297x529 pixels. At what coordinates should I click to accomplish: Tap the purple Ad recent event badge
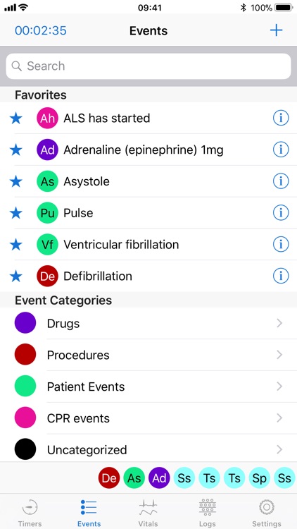click(159, 478)
